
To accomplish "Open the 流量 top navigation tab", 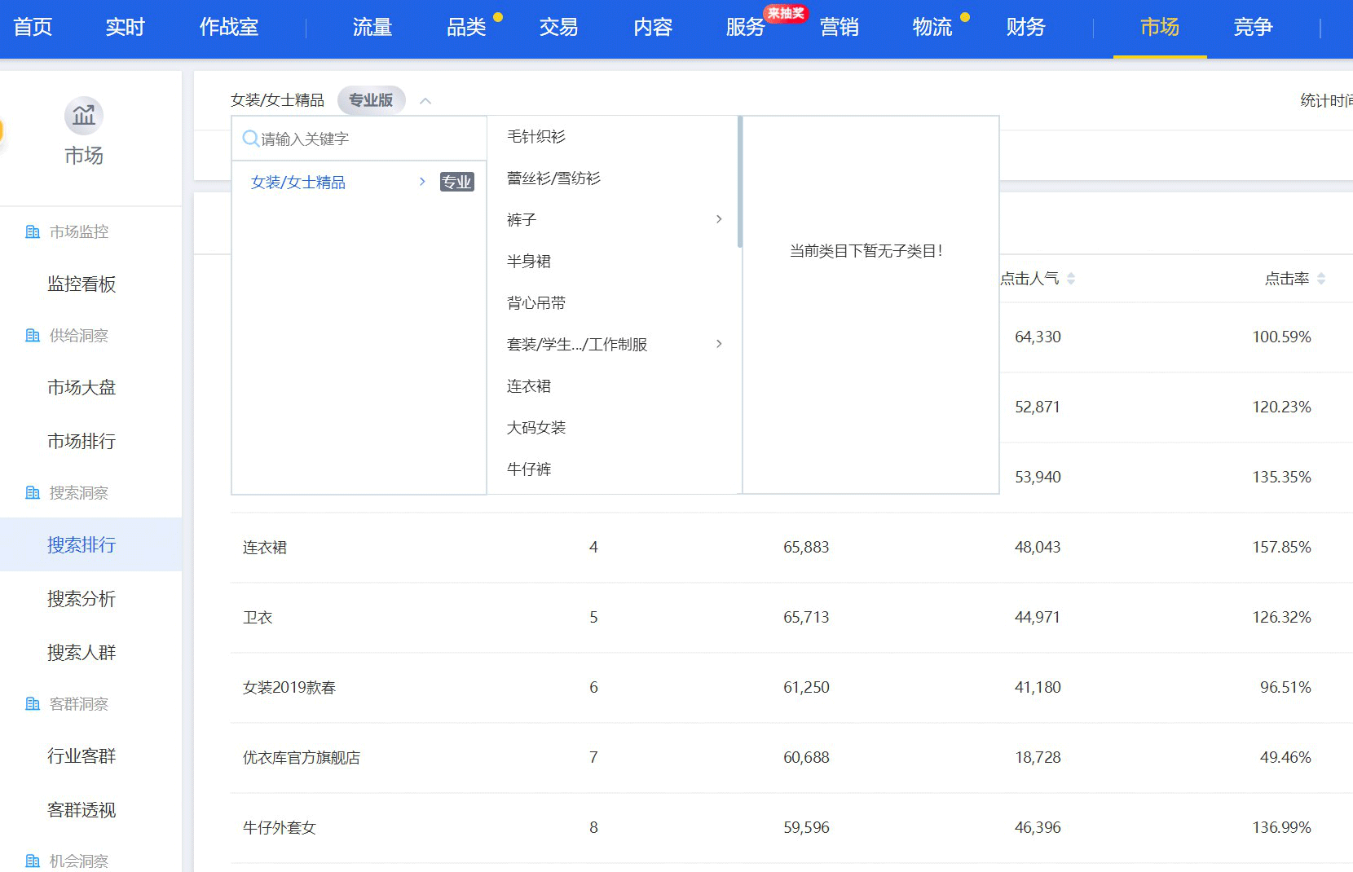I will click(x=372, y=27).
